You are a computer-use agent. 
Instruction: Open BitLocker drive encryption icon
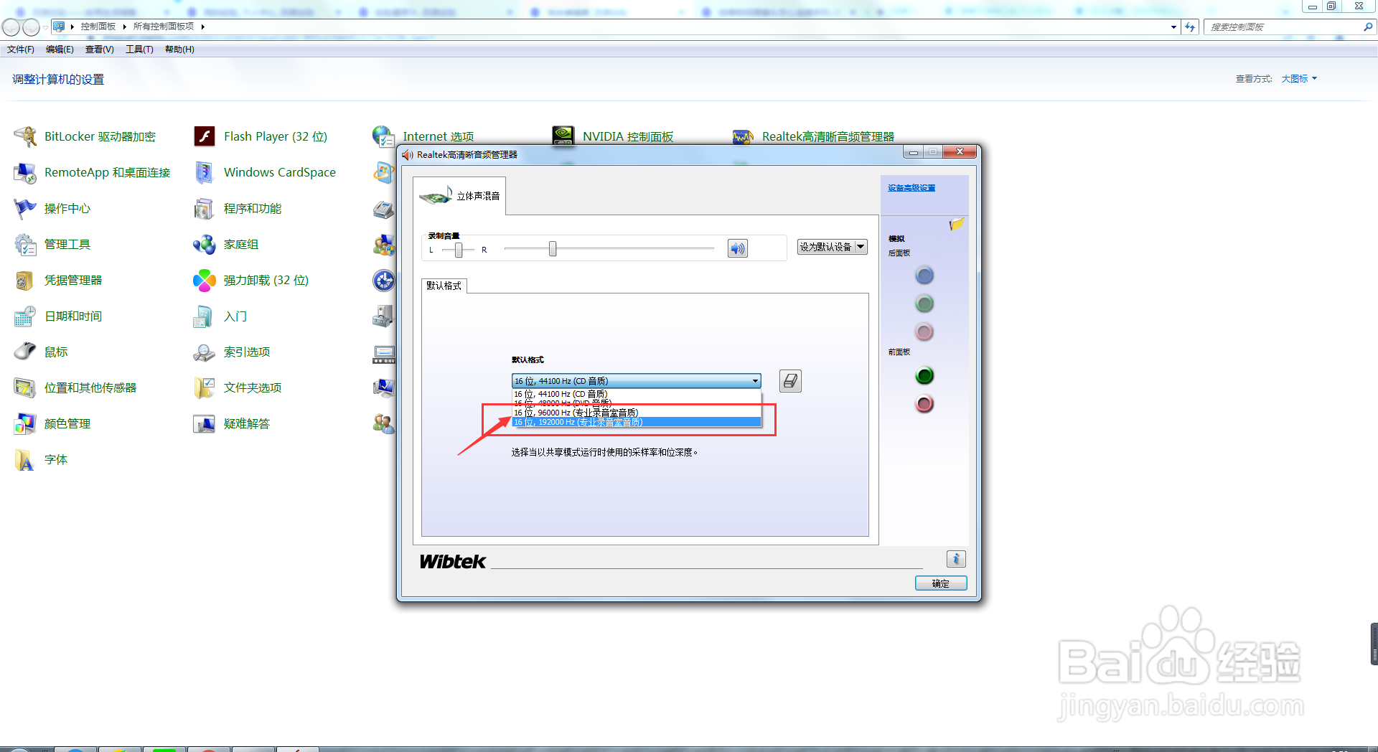[25, 136]
